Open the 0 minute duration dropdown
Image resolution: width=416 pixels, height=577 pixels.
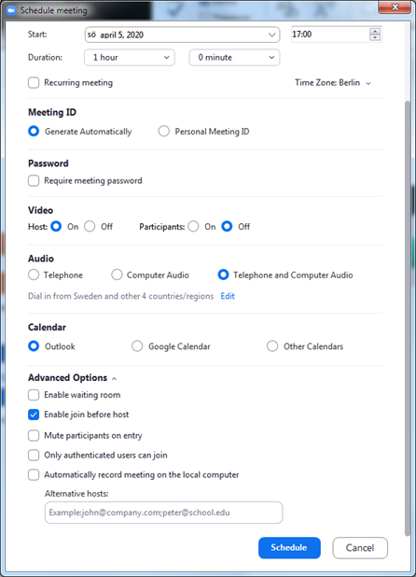tap(234, 57)
